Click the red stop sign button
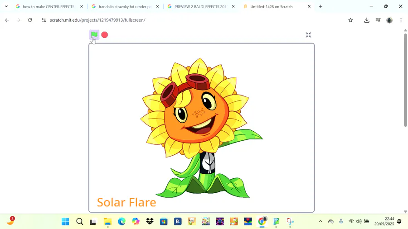Image resolution: width=408 pixels, height=229 pixels. tap(105, 35)
